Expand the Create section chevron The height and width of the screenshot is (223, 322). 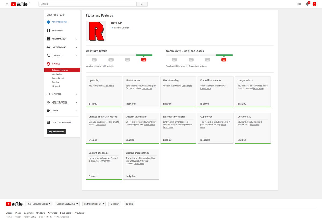coord(76,111)
